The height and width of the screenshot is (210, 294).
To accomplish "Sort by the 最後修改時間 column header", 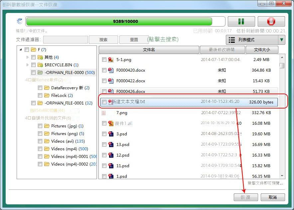I will (x=222, y=49).
